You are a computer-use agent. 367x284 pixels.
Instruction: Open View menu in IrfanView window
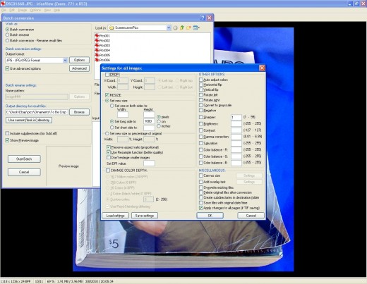click(x=47, y=11)
